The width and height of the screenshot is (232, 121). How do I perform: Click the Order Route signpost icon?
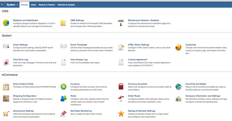(121, 99)
